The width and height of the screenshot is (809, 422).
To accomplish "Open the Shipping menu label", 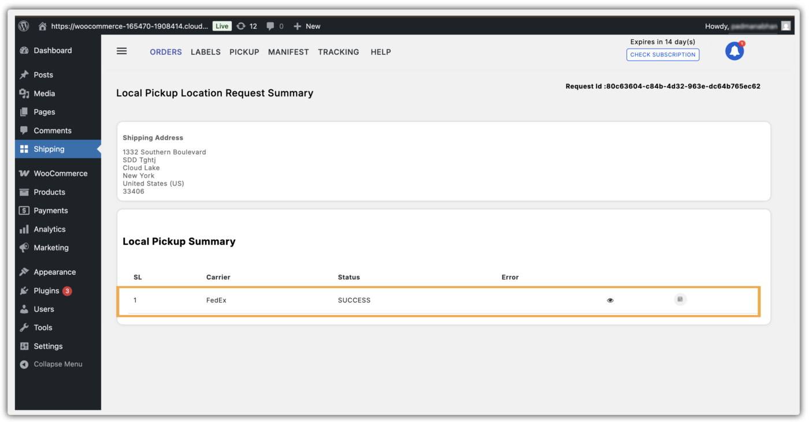I will tap(49, 149).
